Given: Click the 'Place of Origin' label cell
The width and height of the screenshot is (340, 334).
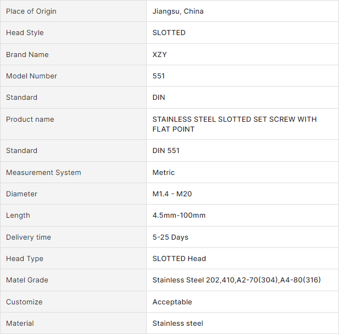Looking at the screenshot, I should [31, 12].
